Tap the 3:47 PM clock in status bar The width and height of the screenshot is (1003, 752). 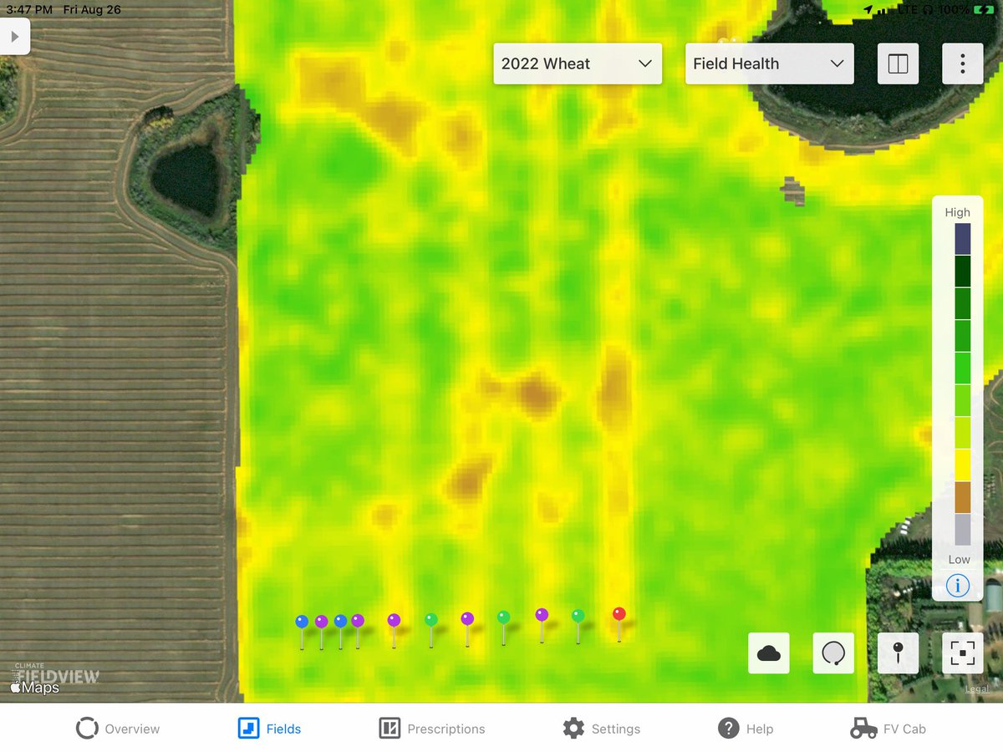(x=29, y=10)
